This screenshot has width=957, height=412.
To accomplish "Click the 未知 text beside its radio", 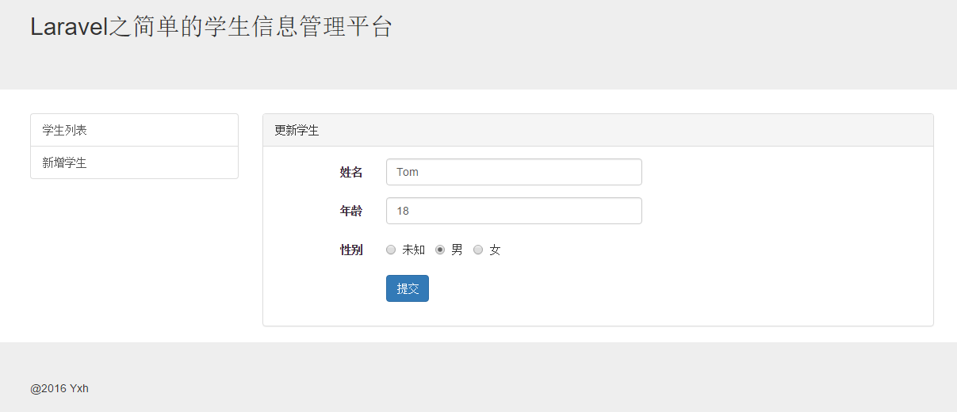I will pos(413,250).
